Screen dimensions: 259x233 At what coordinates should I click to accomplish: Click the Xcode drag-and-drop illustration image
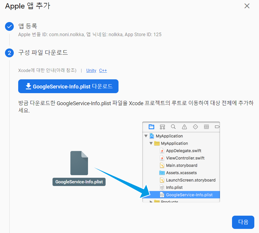pos(136,162)
